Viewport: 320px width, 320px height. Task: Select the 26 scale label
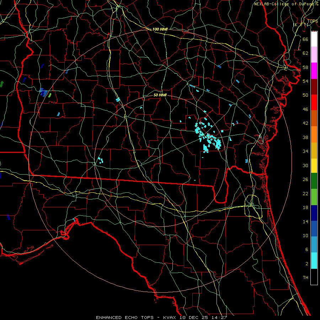[305, 180]
